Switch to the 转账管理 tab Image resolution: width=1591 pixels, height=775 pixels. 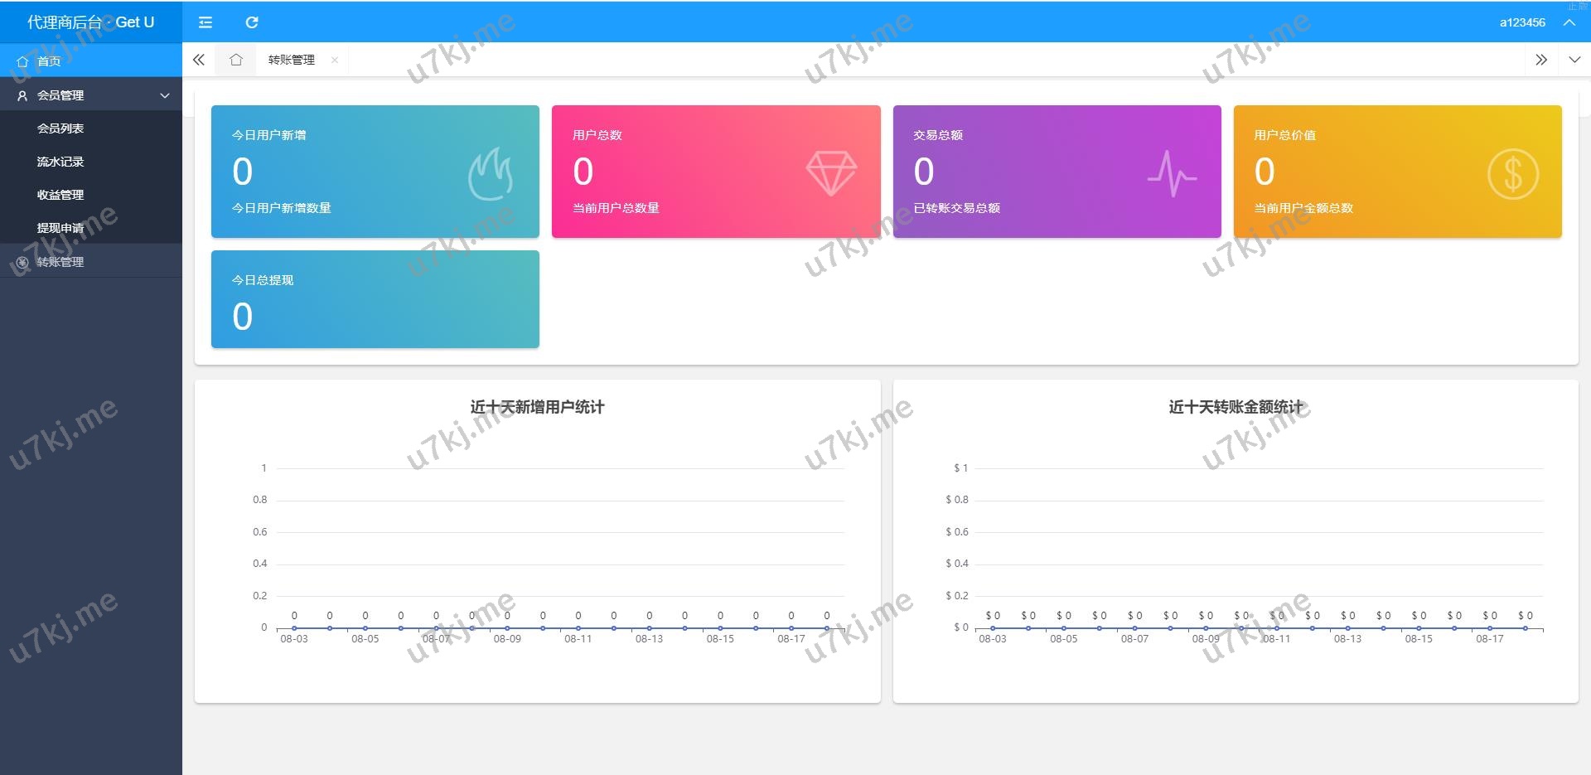pyautogui.click(x=291, y=60)
